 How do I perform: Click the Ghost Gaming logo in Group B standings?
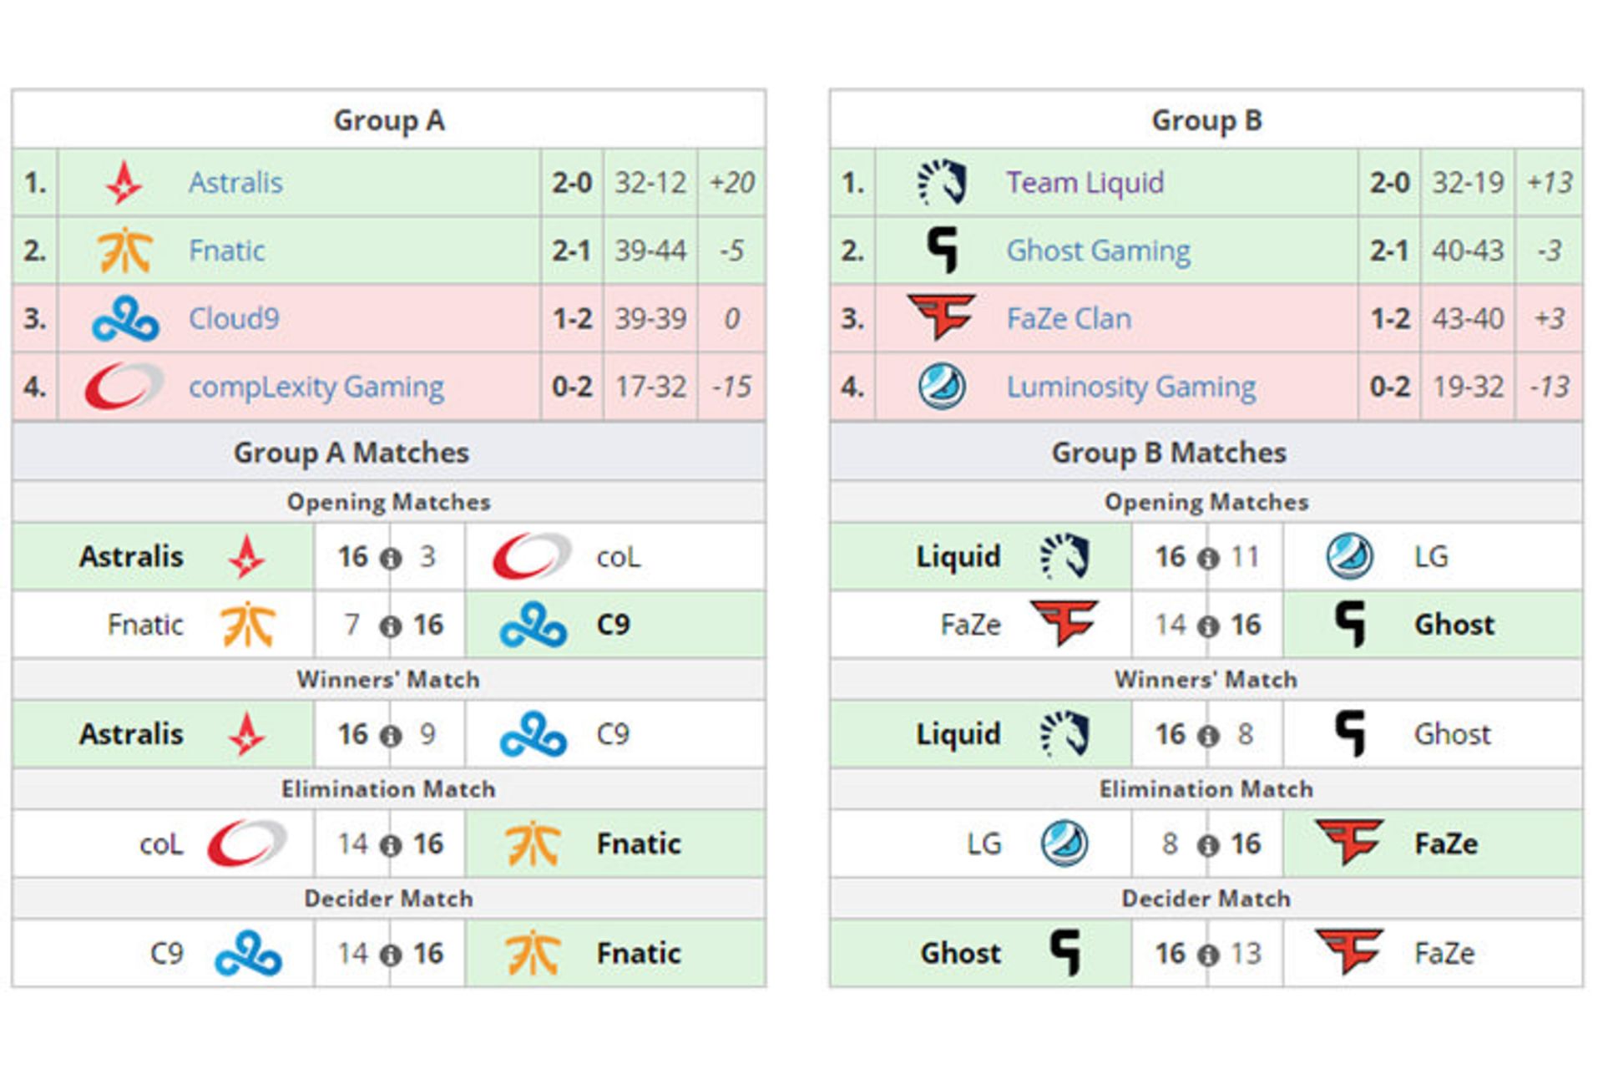943,251
